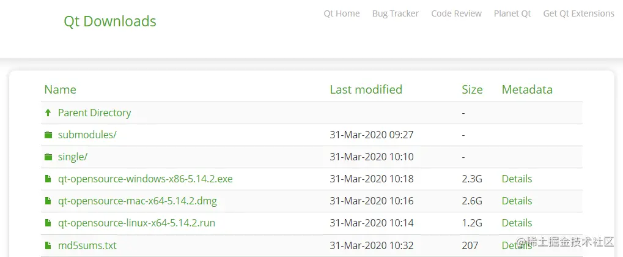Image resolution: width=623 pixels, height=257 pixels.
Task: Click the Parent Directory up-arrow icon
Action: (x=48, y=113)
